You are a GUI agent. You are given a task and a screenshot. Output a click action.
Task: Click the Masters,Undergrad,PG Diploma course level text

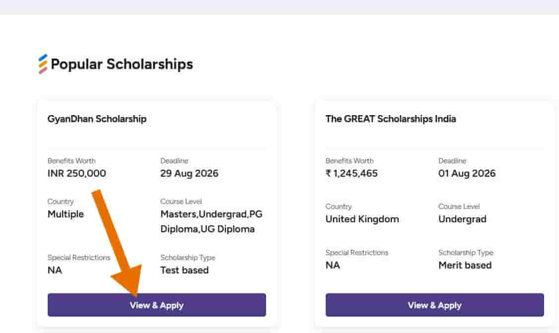(x=211, y=221)
